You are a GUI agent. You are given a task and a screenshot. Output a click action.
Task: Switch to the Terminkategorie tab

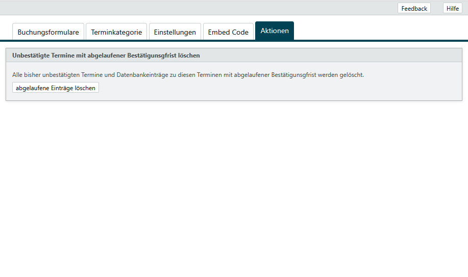click(116, 32)
